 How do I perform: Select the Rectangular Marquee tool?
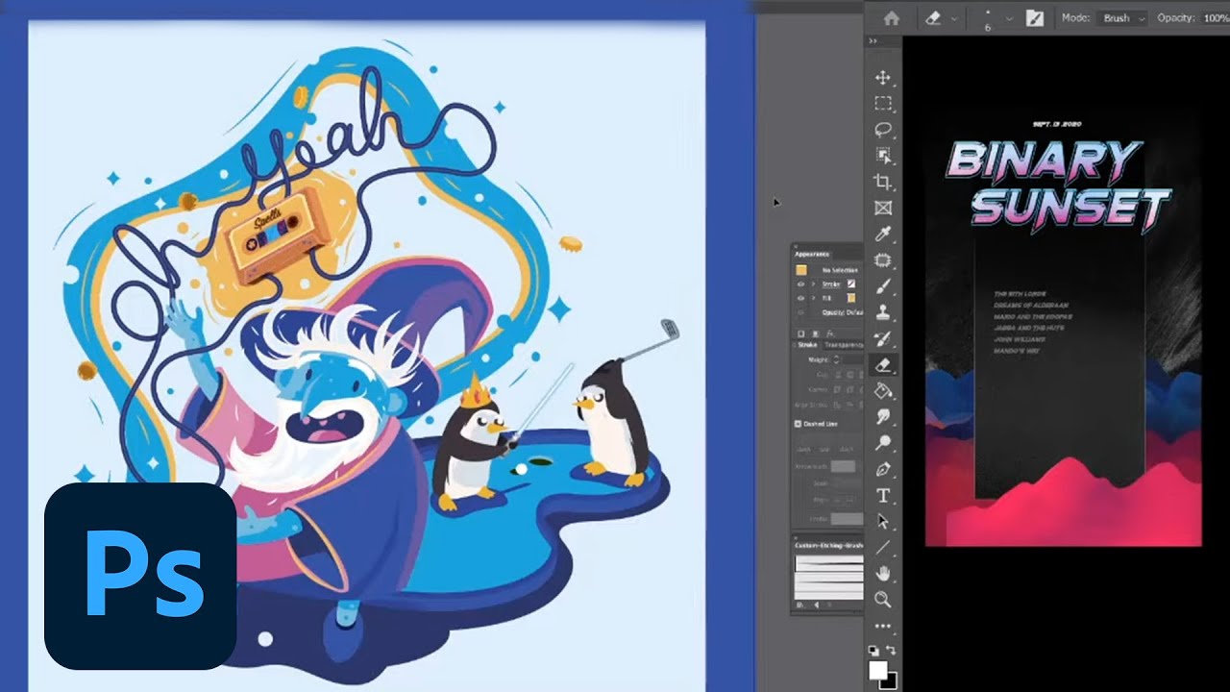(x=883, y=104)
